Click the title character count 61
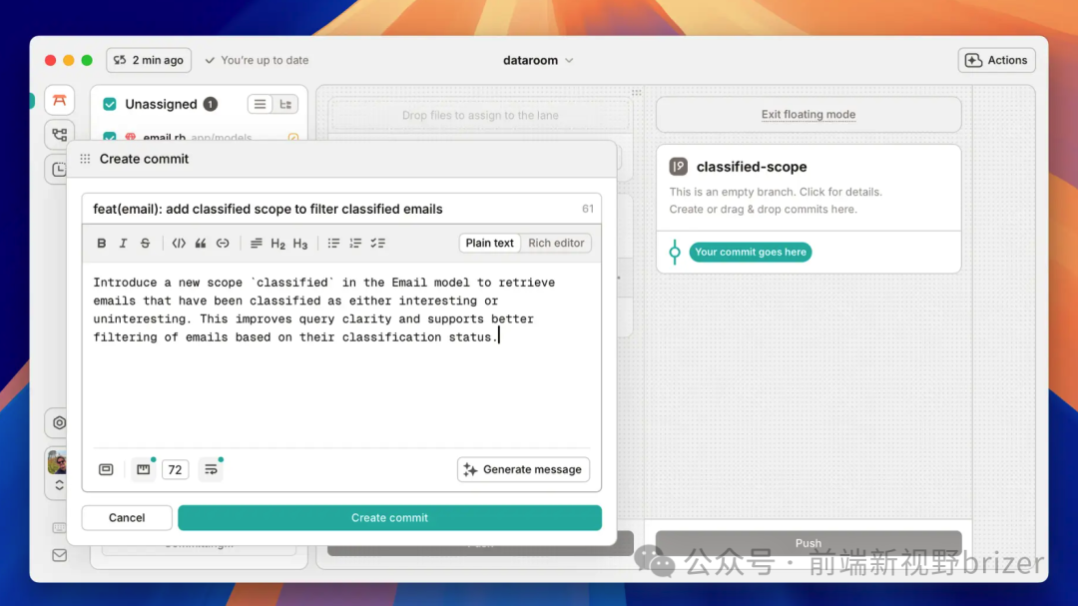This screenshot has height=606, width=1078. pyautogui.click(x=588, y=209)
